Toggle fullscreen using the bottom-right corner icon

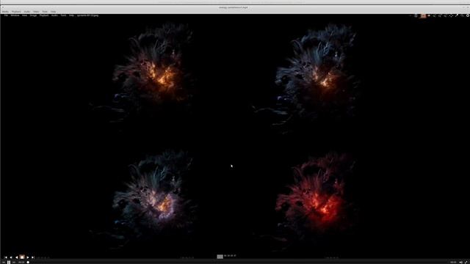[x=466, y=263]
